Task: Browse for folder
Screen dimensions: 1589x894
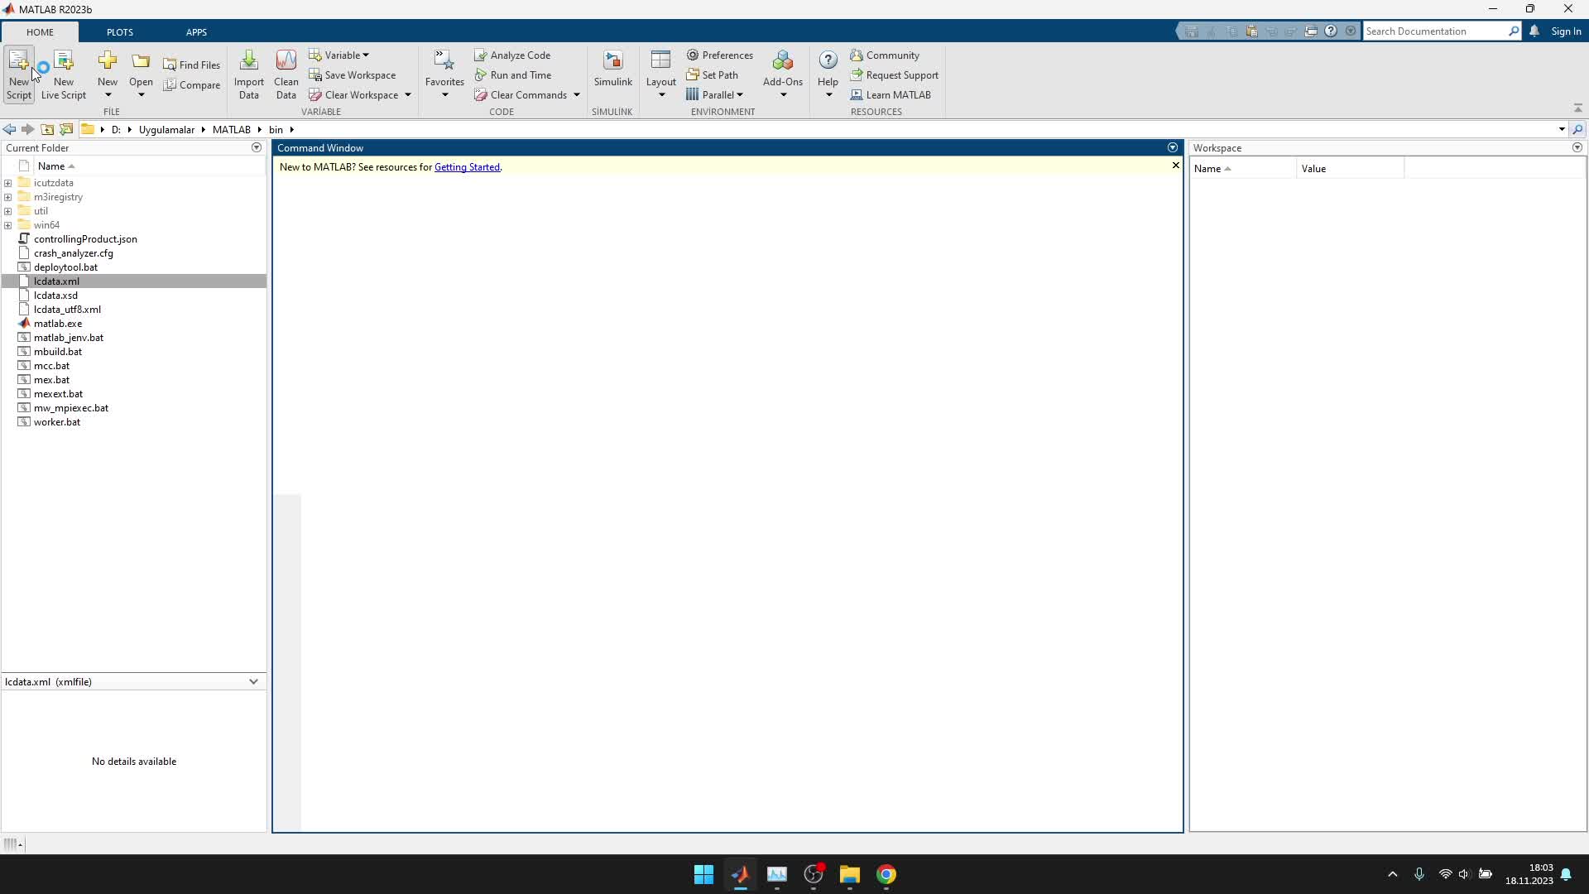Action: (66, 129)
